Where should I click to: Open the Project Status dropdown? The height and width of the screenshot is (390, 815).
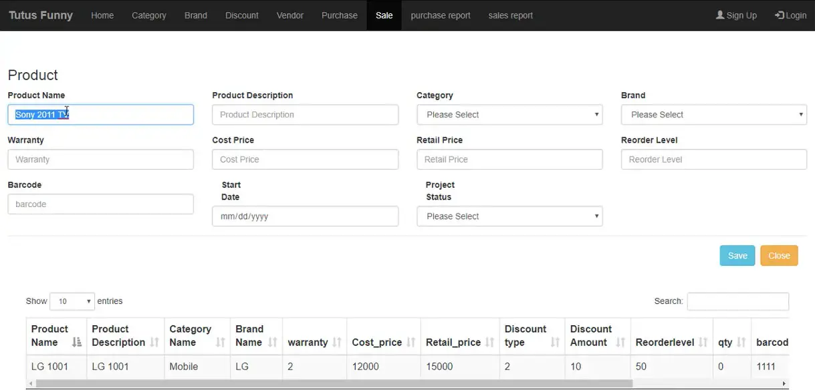(x=509, y=216)
